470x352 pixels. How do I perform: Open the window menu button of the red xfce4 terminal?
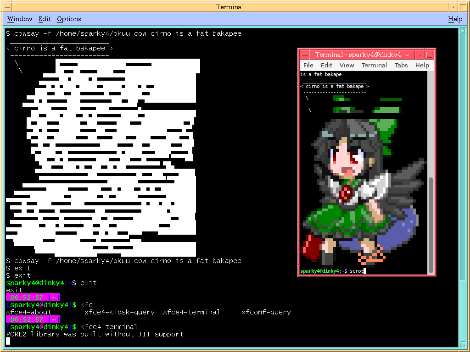click(306, 55)
